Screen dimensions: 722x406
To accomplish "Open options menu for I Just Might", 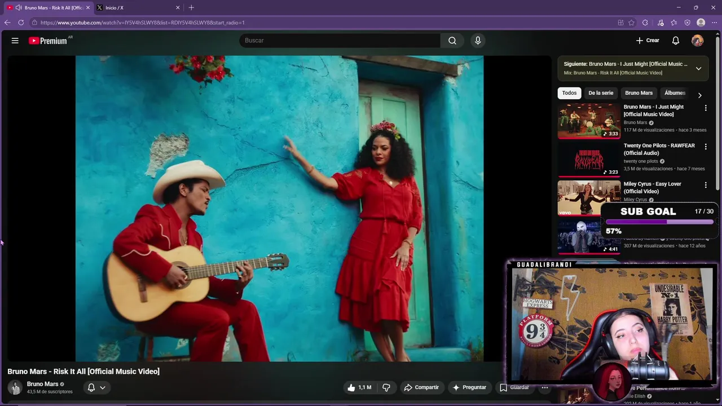I will pos(706,108).
